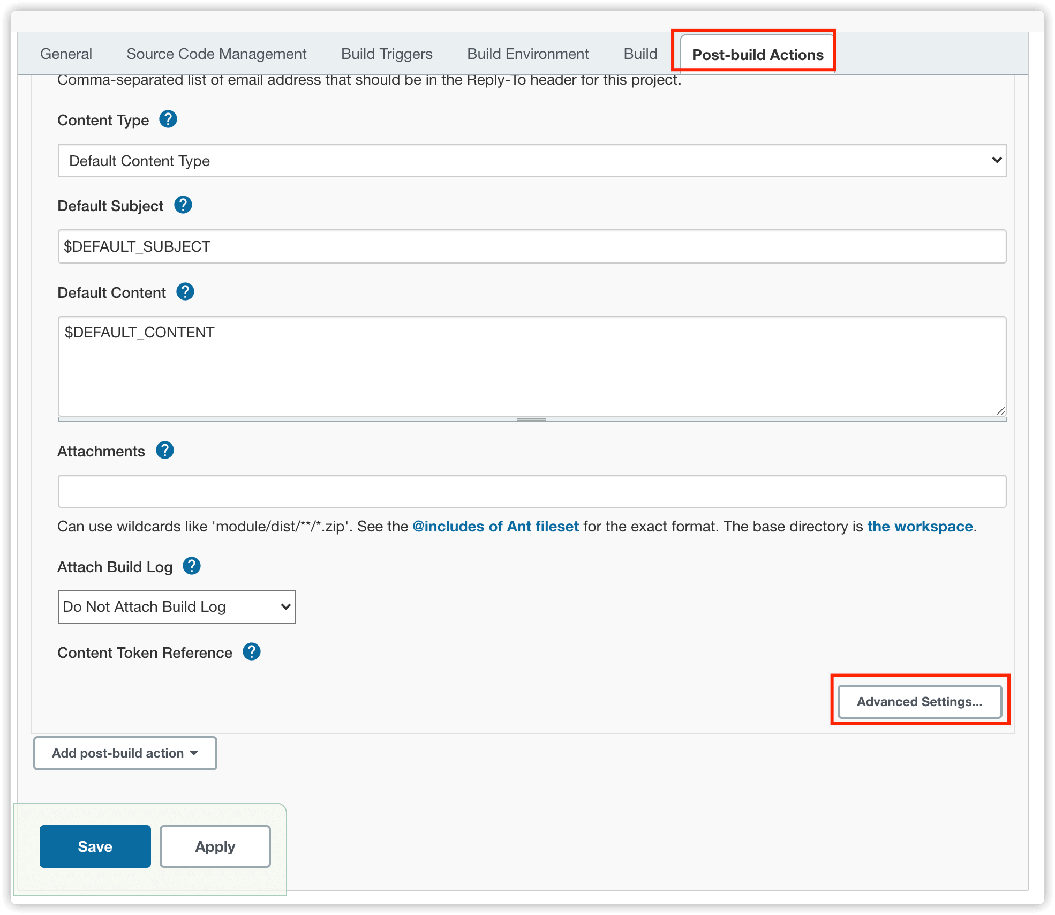The width and height of the screenshot is (1055, 915).
Task: Click the Add post-build action button
Action: [x=126, y=753]
